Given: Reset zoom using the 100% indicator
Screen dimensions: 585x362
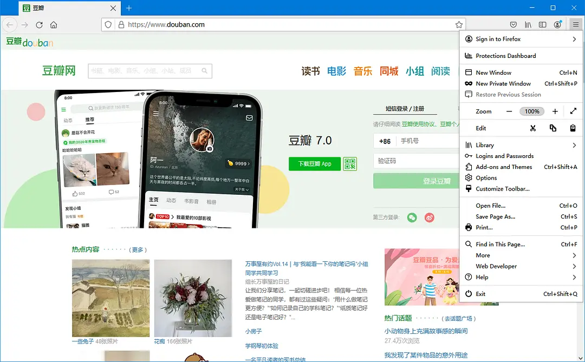Looking at the screenshot, I should pos(532,111).
